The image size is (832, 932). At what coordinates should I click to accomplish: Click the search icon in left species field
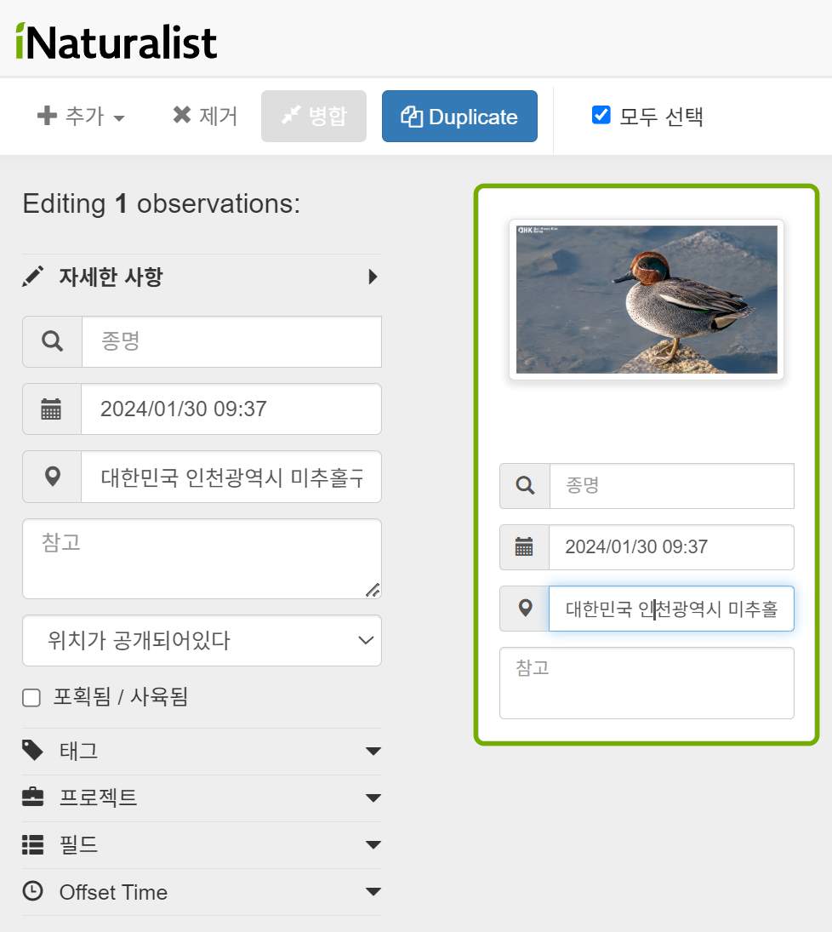click(x=52, y=342)
